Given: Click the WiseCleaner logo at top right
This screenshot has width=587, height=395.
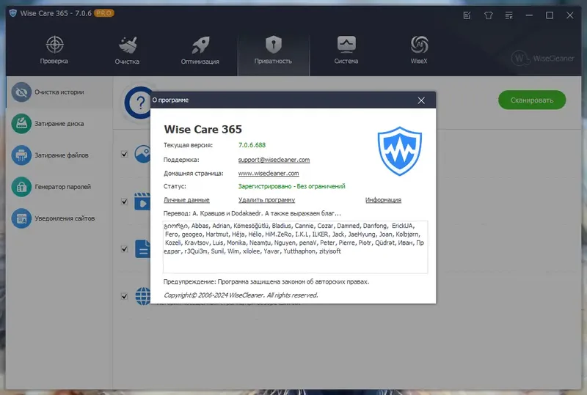Looking at the screenshot, I should tap(543, 58).
